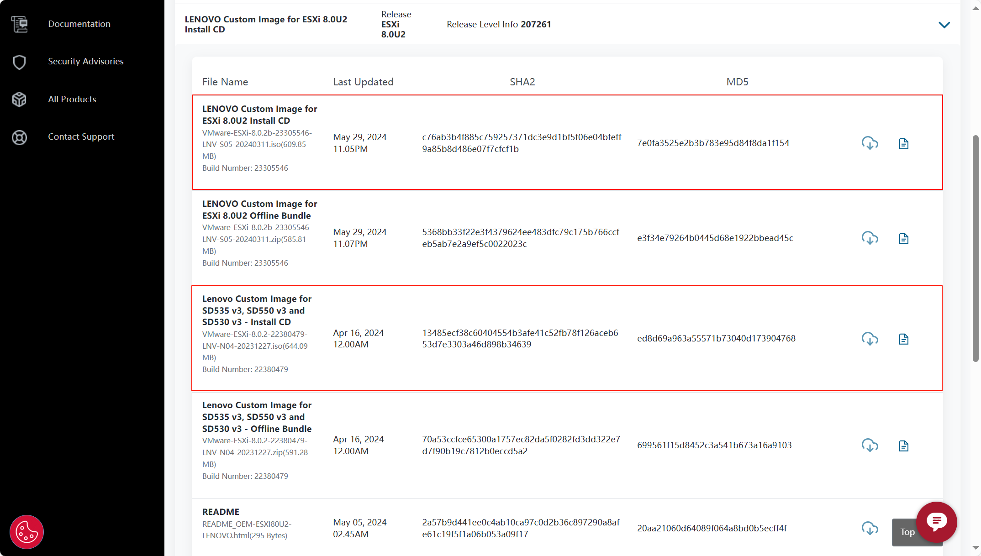Click the Last Updated column header
Screen dimensions: 981x556
[x=363, y=82]
